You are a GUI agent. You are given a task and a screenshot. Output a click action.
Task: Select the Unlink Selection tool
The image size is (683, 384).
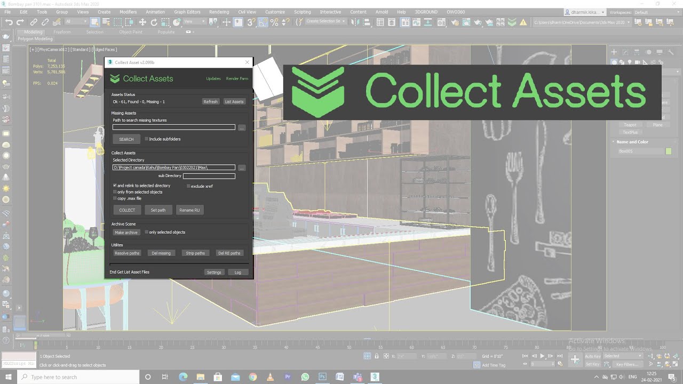[45, 22]
